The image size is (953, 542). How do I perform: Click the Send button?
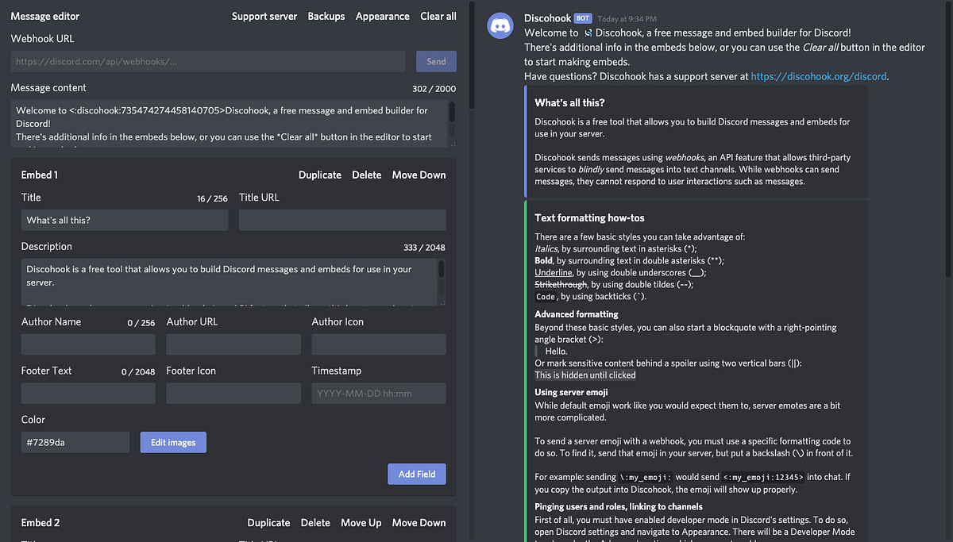coord(435,61)
